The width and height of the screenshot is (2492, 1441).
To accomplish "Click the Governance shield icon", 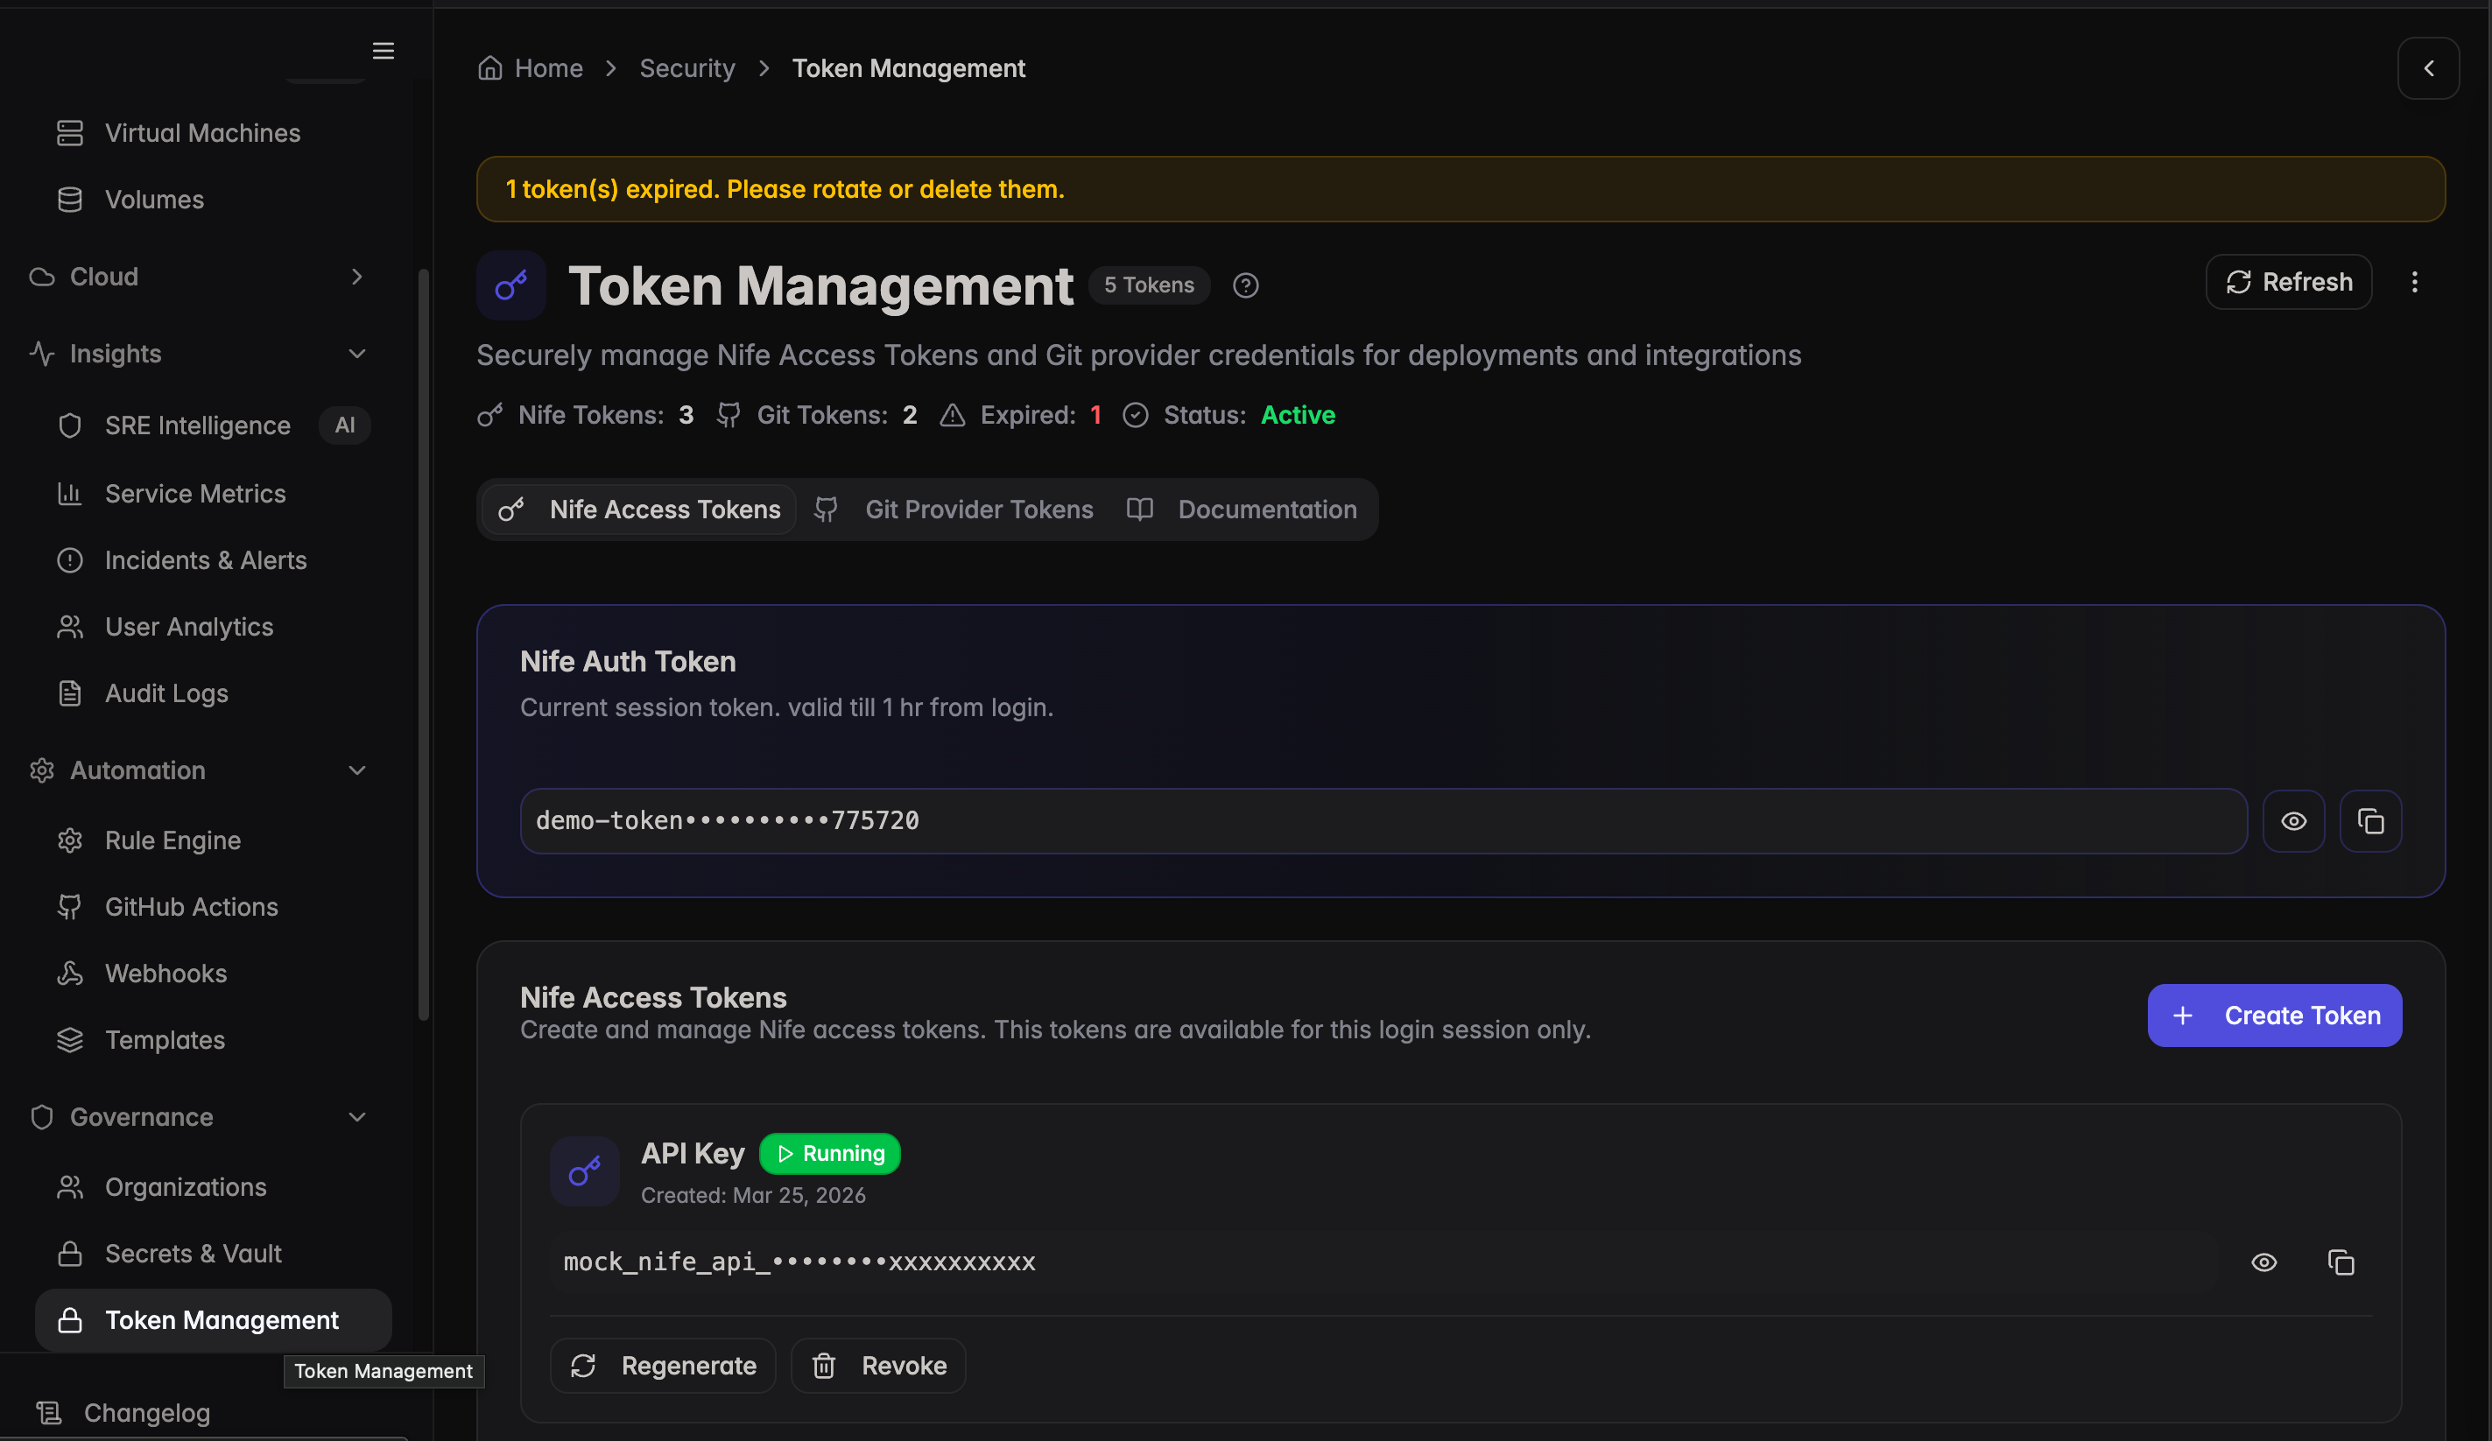I will (41, 1116).
